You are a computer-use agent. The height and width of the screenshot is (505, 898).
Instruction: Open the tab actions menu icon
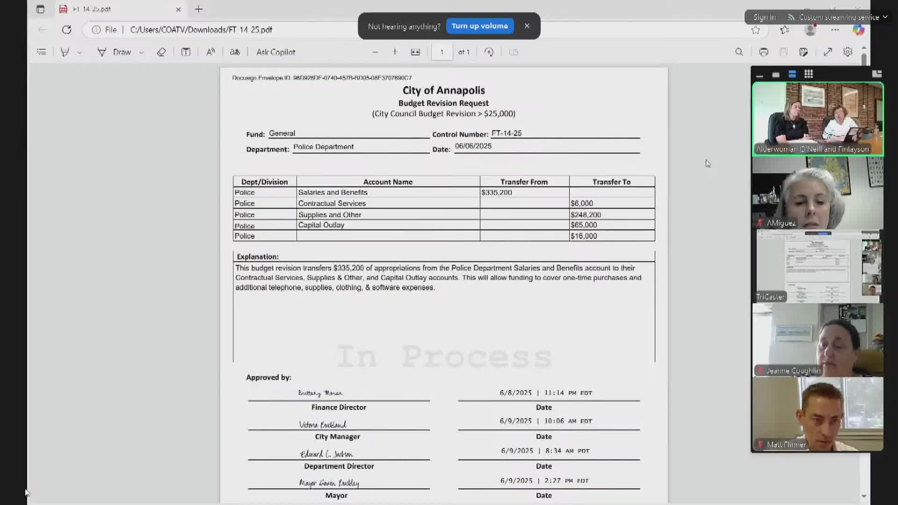40,9
